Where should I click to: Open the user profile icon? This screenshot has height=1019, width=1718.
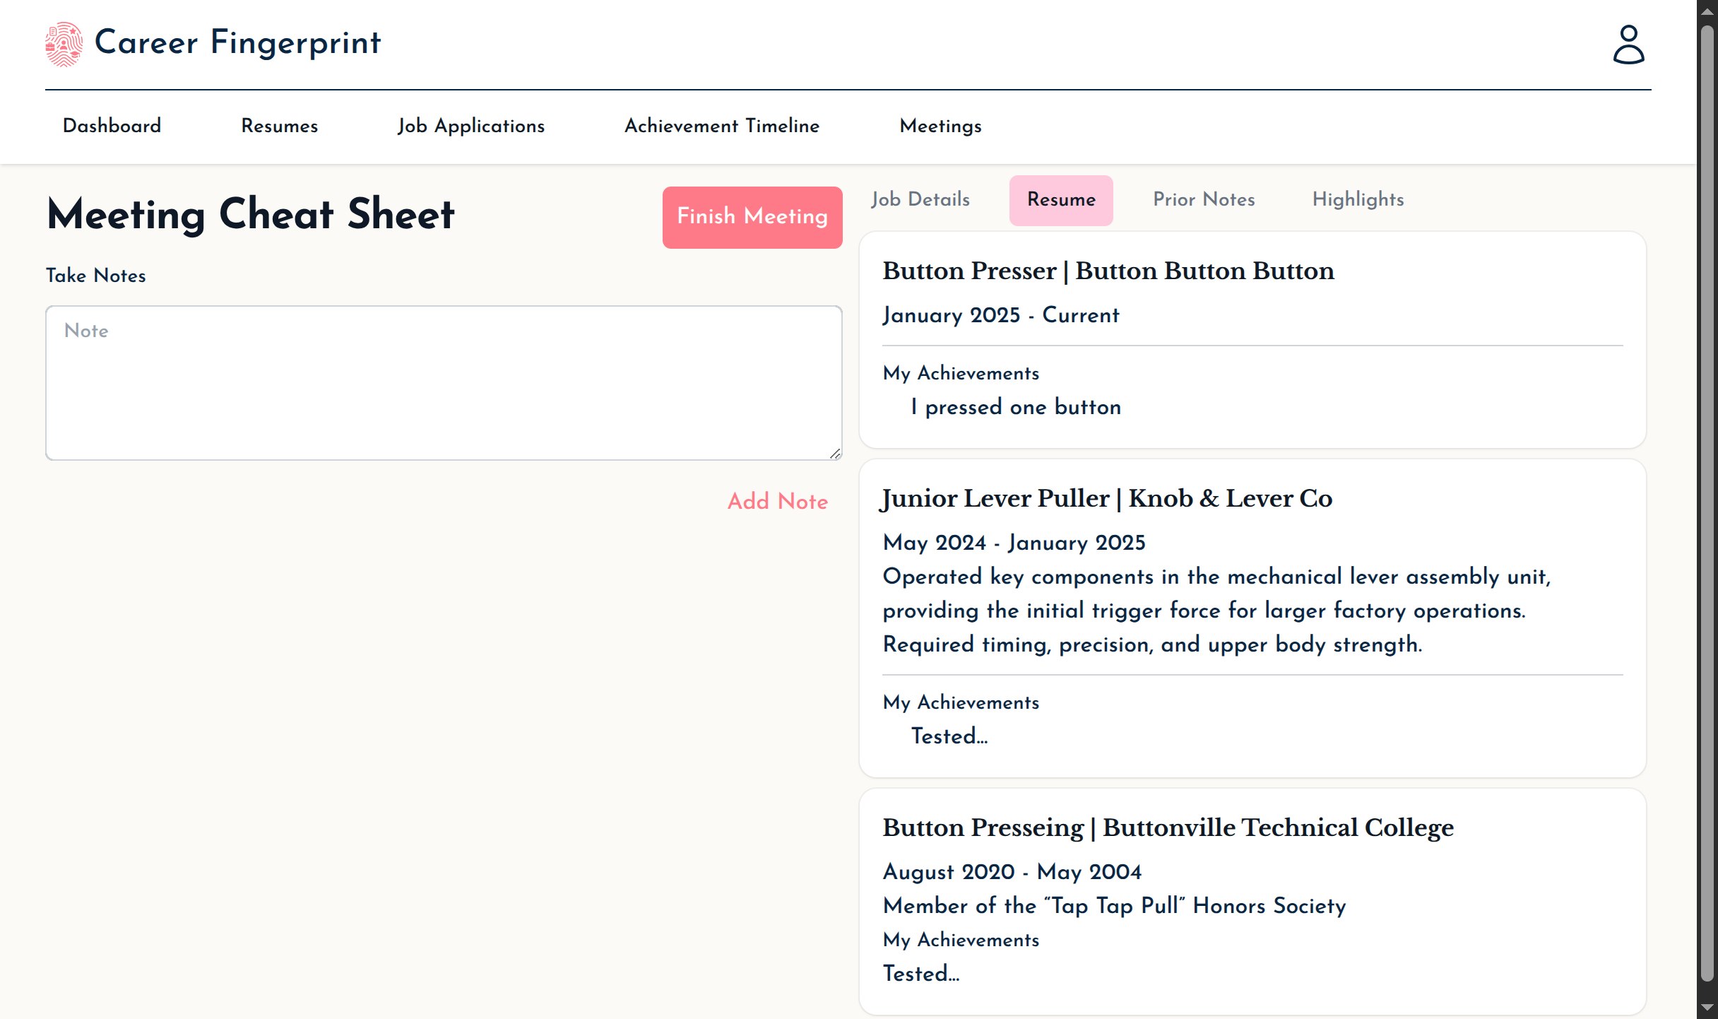tap(1628, 45)
